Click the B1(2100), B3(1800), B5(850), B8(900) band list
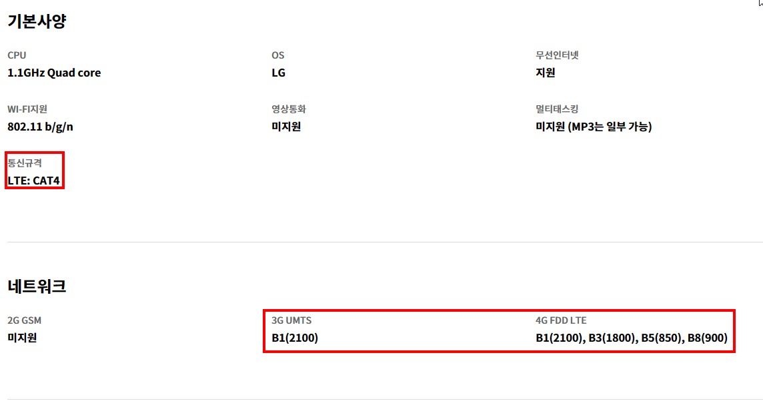763x403 pixels. pyautogui.click(x=631, y=338)
